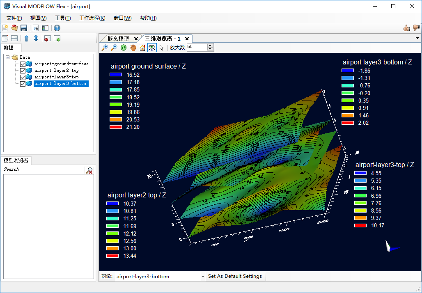
Task: Click the blue up-down arrow icon
Action: pyautogui.click(x=36, y=38)
